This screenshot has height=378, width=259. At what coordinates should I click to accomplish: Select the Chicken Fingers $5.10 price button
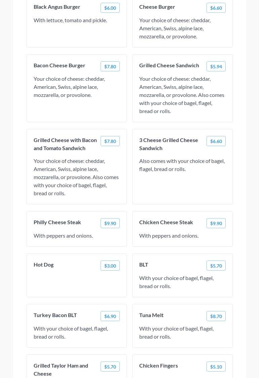[x=216, y=367]
